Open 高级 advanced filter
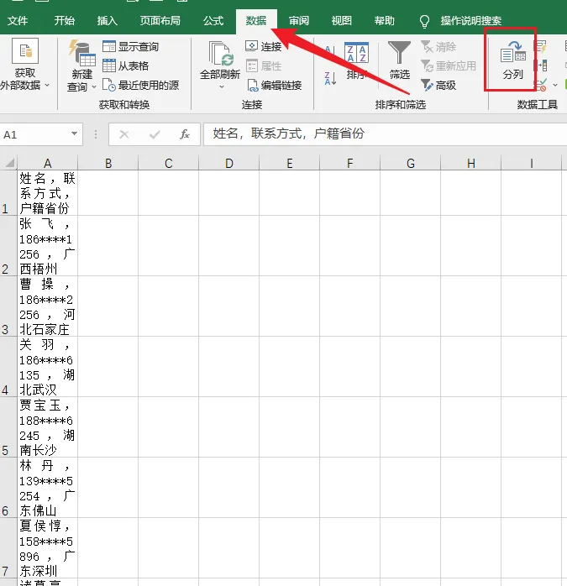Viewport: 567px width, 586px height. (438, 85)
